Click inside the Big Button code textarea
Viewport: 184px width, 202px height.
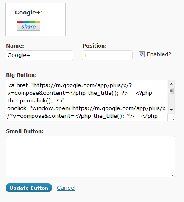87,100
